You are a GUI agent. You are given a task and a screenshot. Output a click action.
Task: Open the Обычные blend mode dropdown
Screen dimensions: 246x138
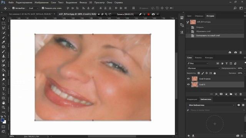(x=203, y=68)
